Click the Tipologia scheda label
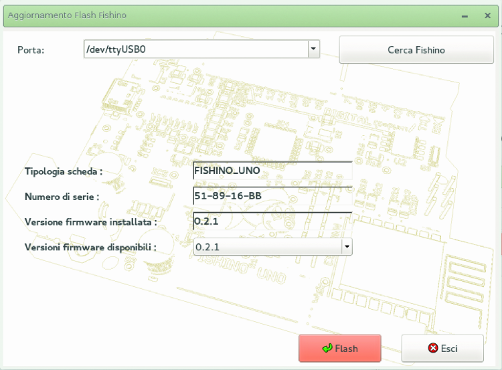 click(x=63, y=171)
